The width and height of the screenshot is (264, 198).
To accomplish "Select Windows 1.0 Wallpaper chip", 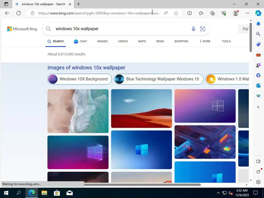I will coord(227,79).
